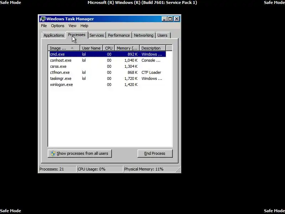Viewport: 285px width, 214px height.
Task: Click the 868 K memory value
Action: [x=132, y=72]
